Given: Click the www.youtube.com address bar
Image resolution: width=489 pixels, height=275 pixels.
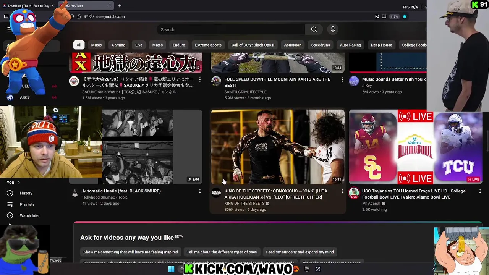Looking at the screenshot, I should (x=110, y=16).
